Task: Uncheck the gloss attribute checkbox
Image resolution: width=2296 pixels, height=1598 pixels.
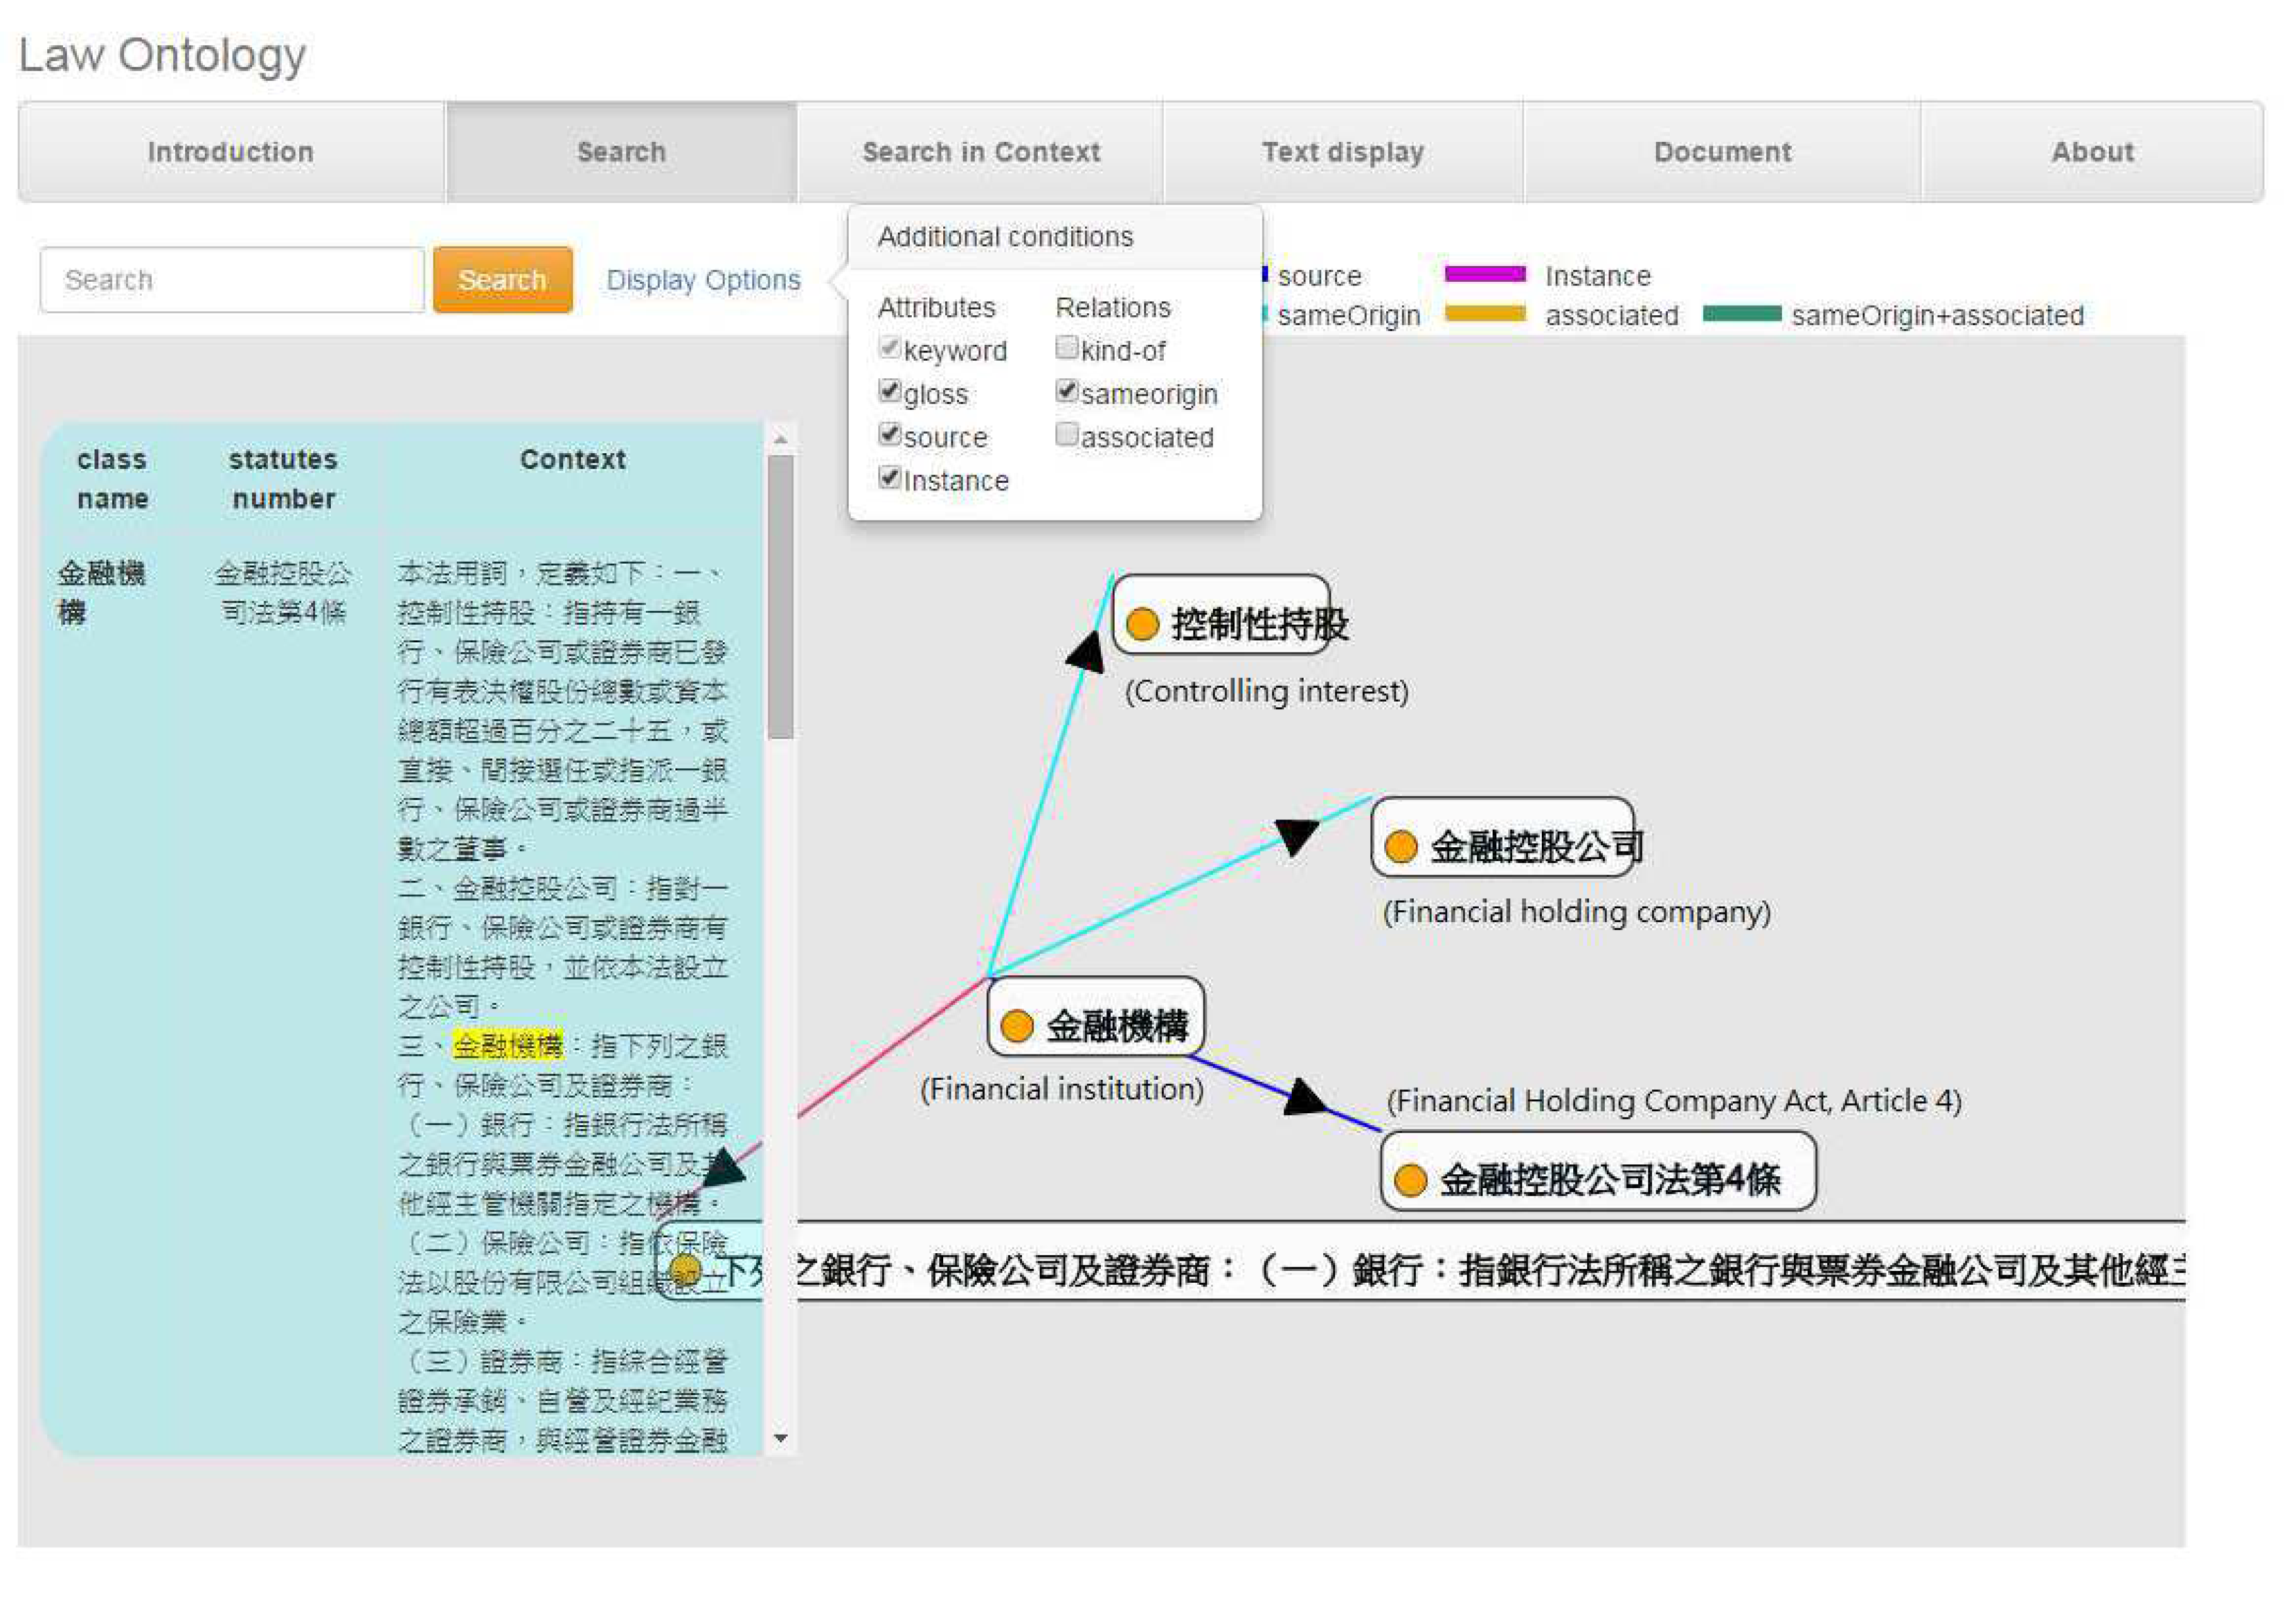Action: (x=889, y=391)
